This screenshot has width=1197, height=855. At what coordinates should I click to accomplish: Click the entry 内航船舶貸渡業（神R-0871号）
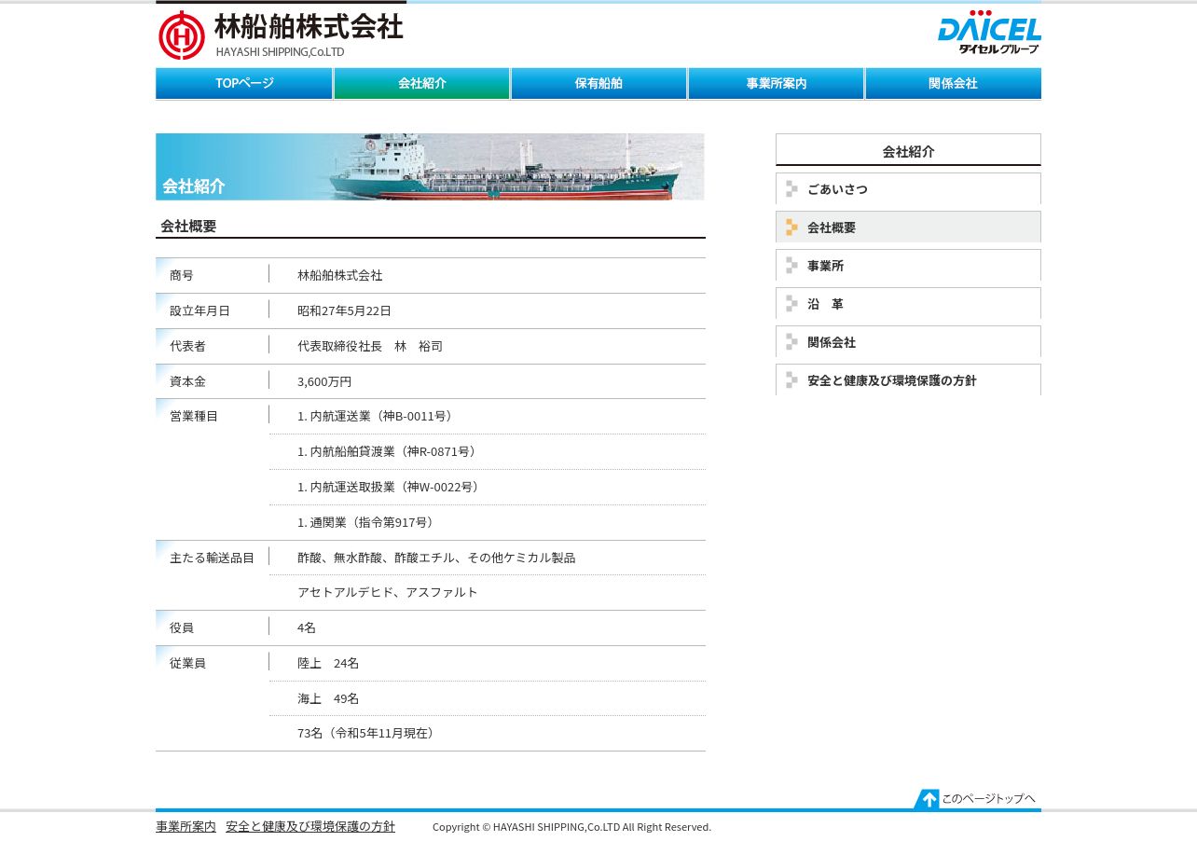pos(389,451)
